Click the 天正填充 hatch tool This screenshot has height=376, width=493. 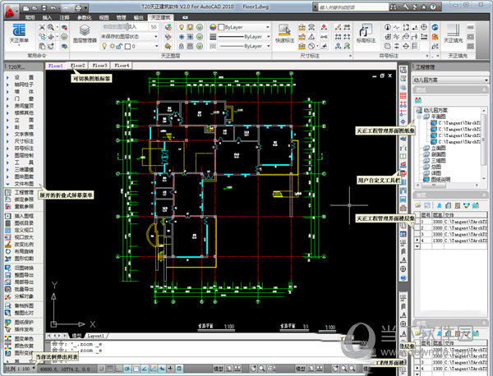click(453, 34)
